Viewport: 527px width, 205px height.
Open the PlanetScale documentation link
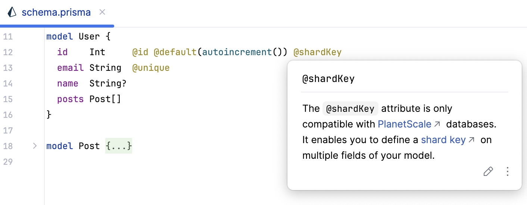tap(405, 124)
